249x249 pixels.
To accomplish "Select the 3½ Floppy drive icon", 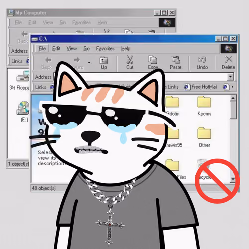I will [23, 76].
